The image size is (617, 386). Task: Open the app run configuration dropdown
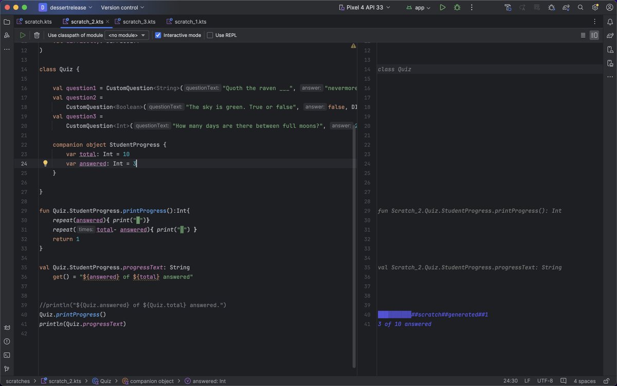419,8
